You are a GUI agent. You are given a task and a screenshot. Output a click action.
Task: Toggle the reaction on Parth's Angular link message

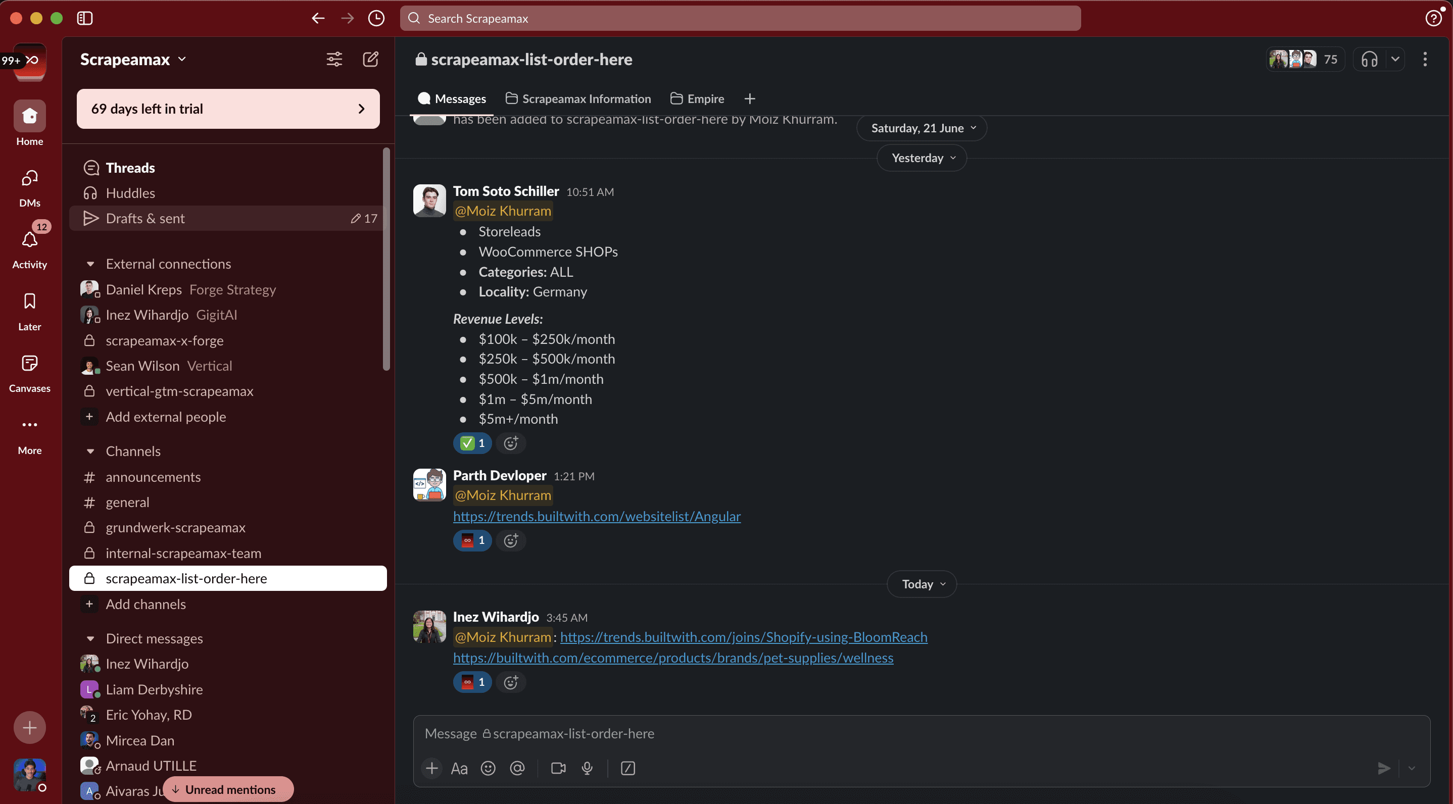(x=472, y=540)
